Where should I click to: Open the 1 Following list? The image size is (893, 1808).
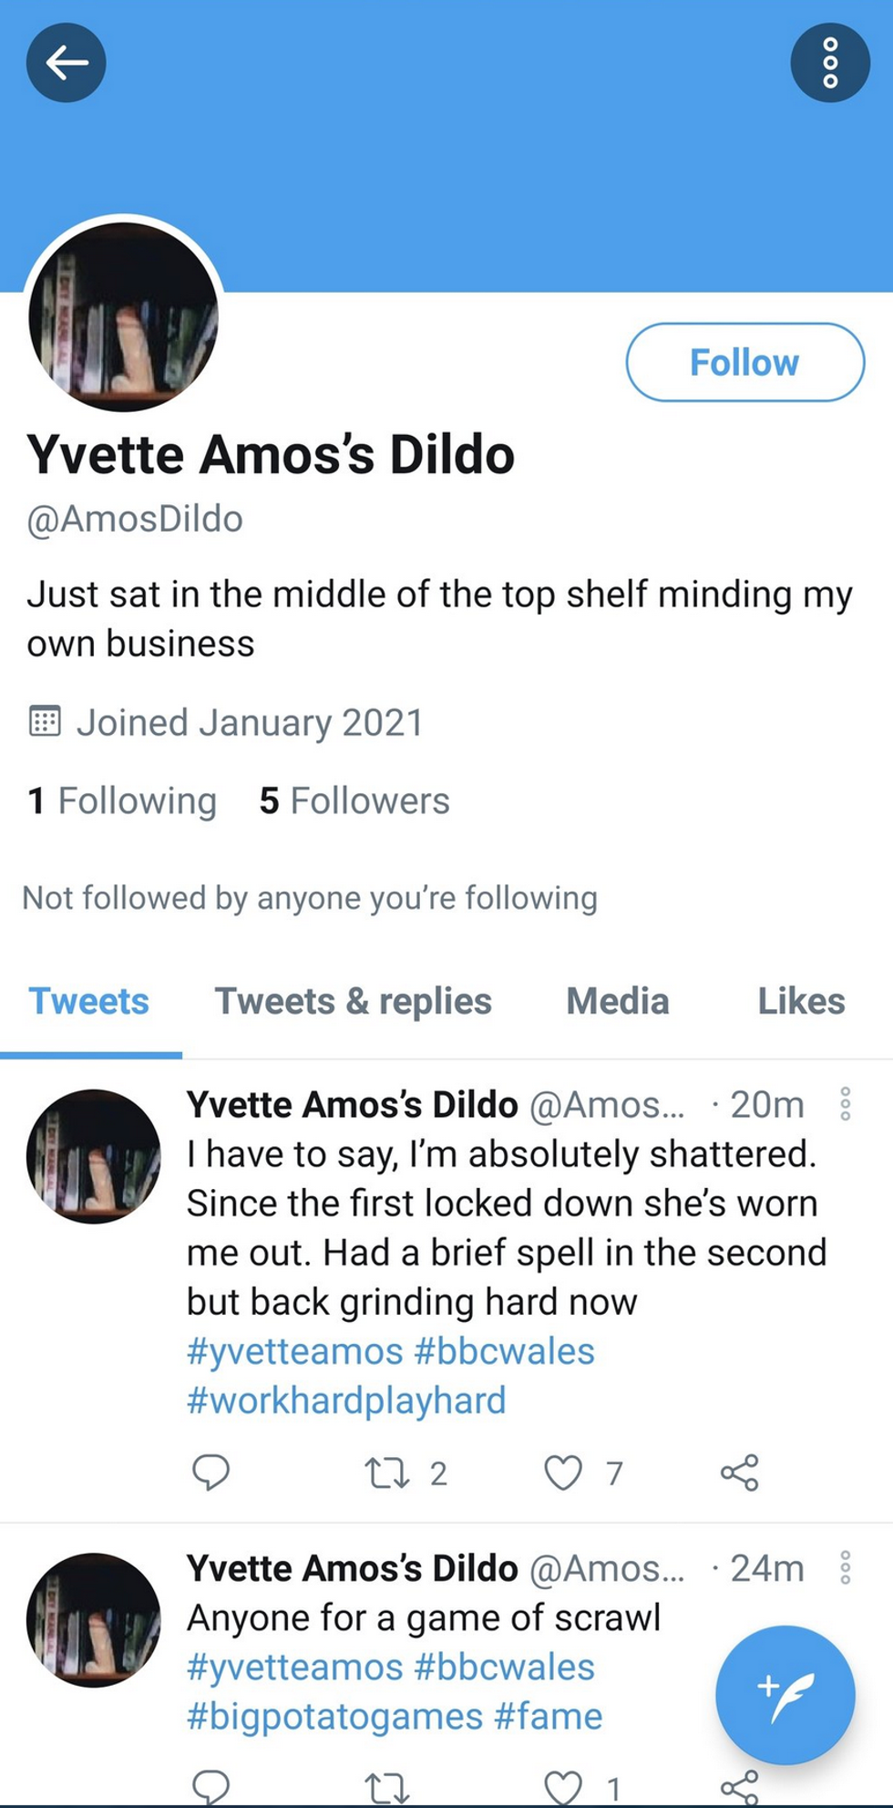pyautogui.click(x=122, y=801)
